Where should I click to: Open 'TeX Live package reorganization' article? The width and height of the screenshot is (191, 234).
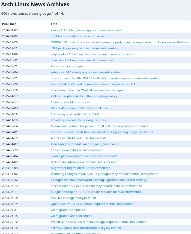73,198
